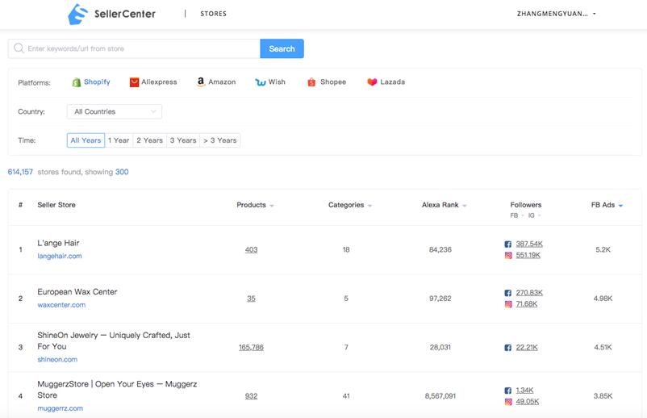The width and height of the screenshot is (647, 418).
Task: Click the showing 300 count
Action: click(122, 172)
